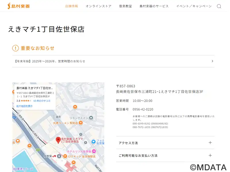Click the 佐世保 station train icon
230x172 pixels.
pos(59,156)
